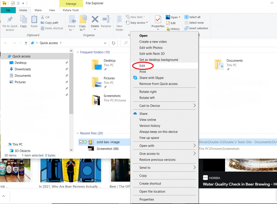Click the up-arrow navigation button
The image size is (277, 204).
26,43
